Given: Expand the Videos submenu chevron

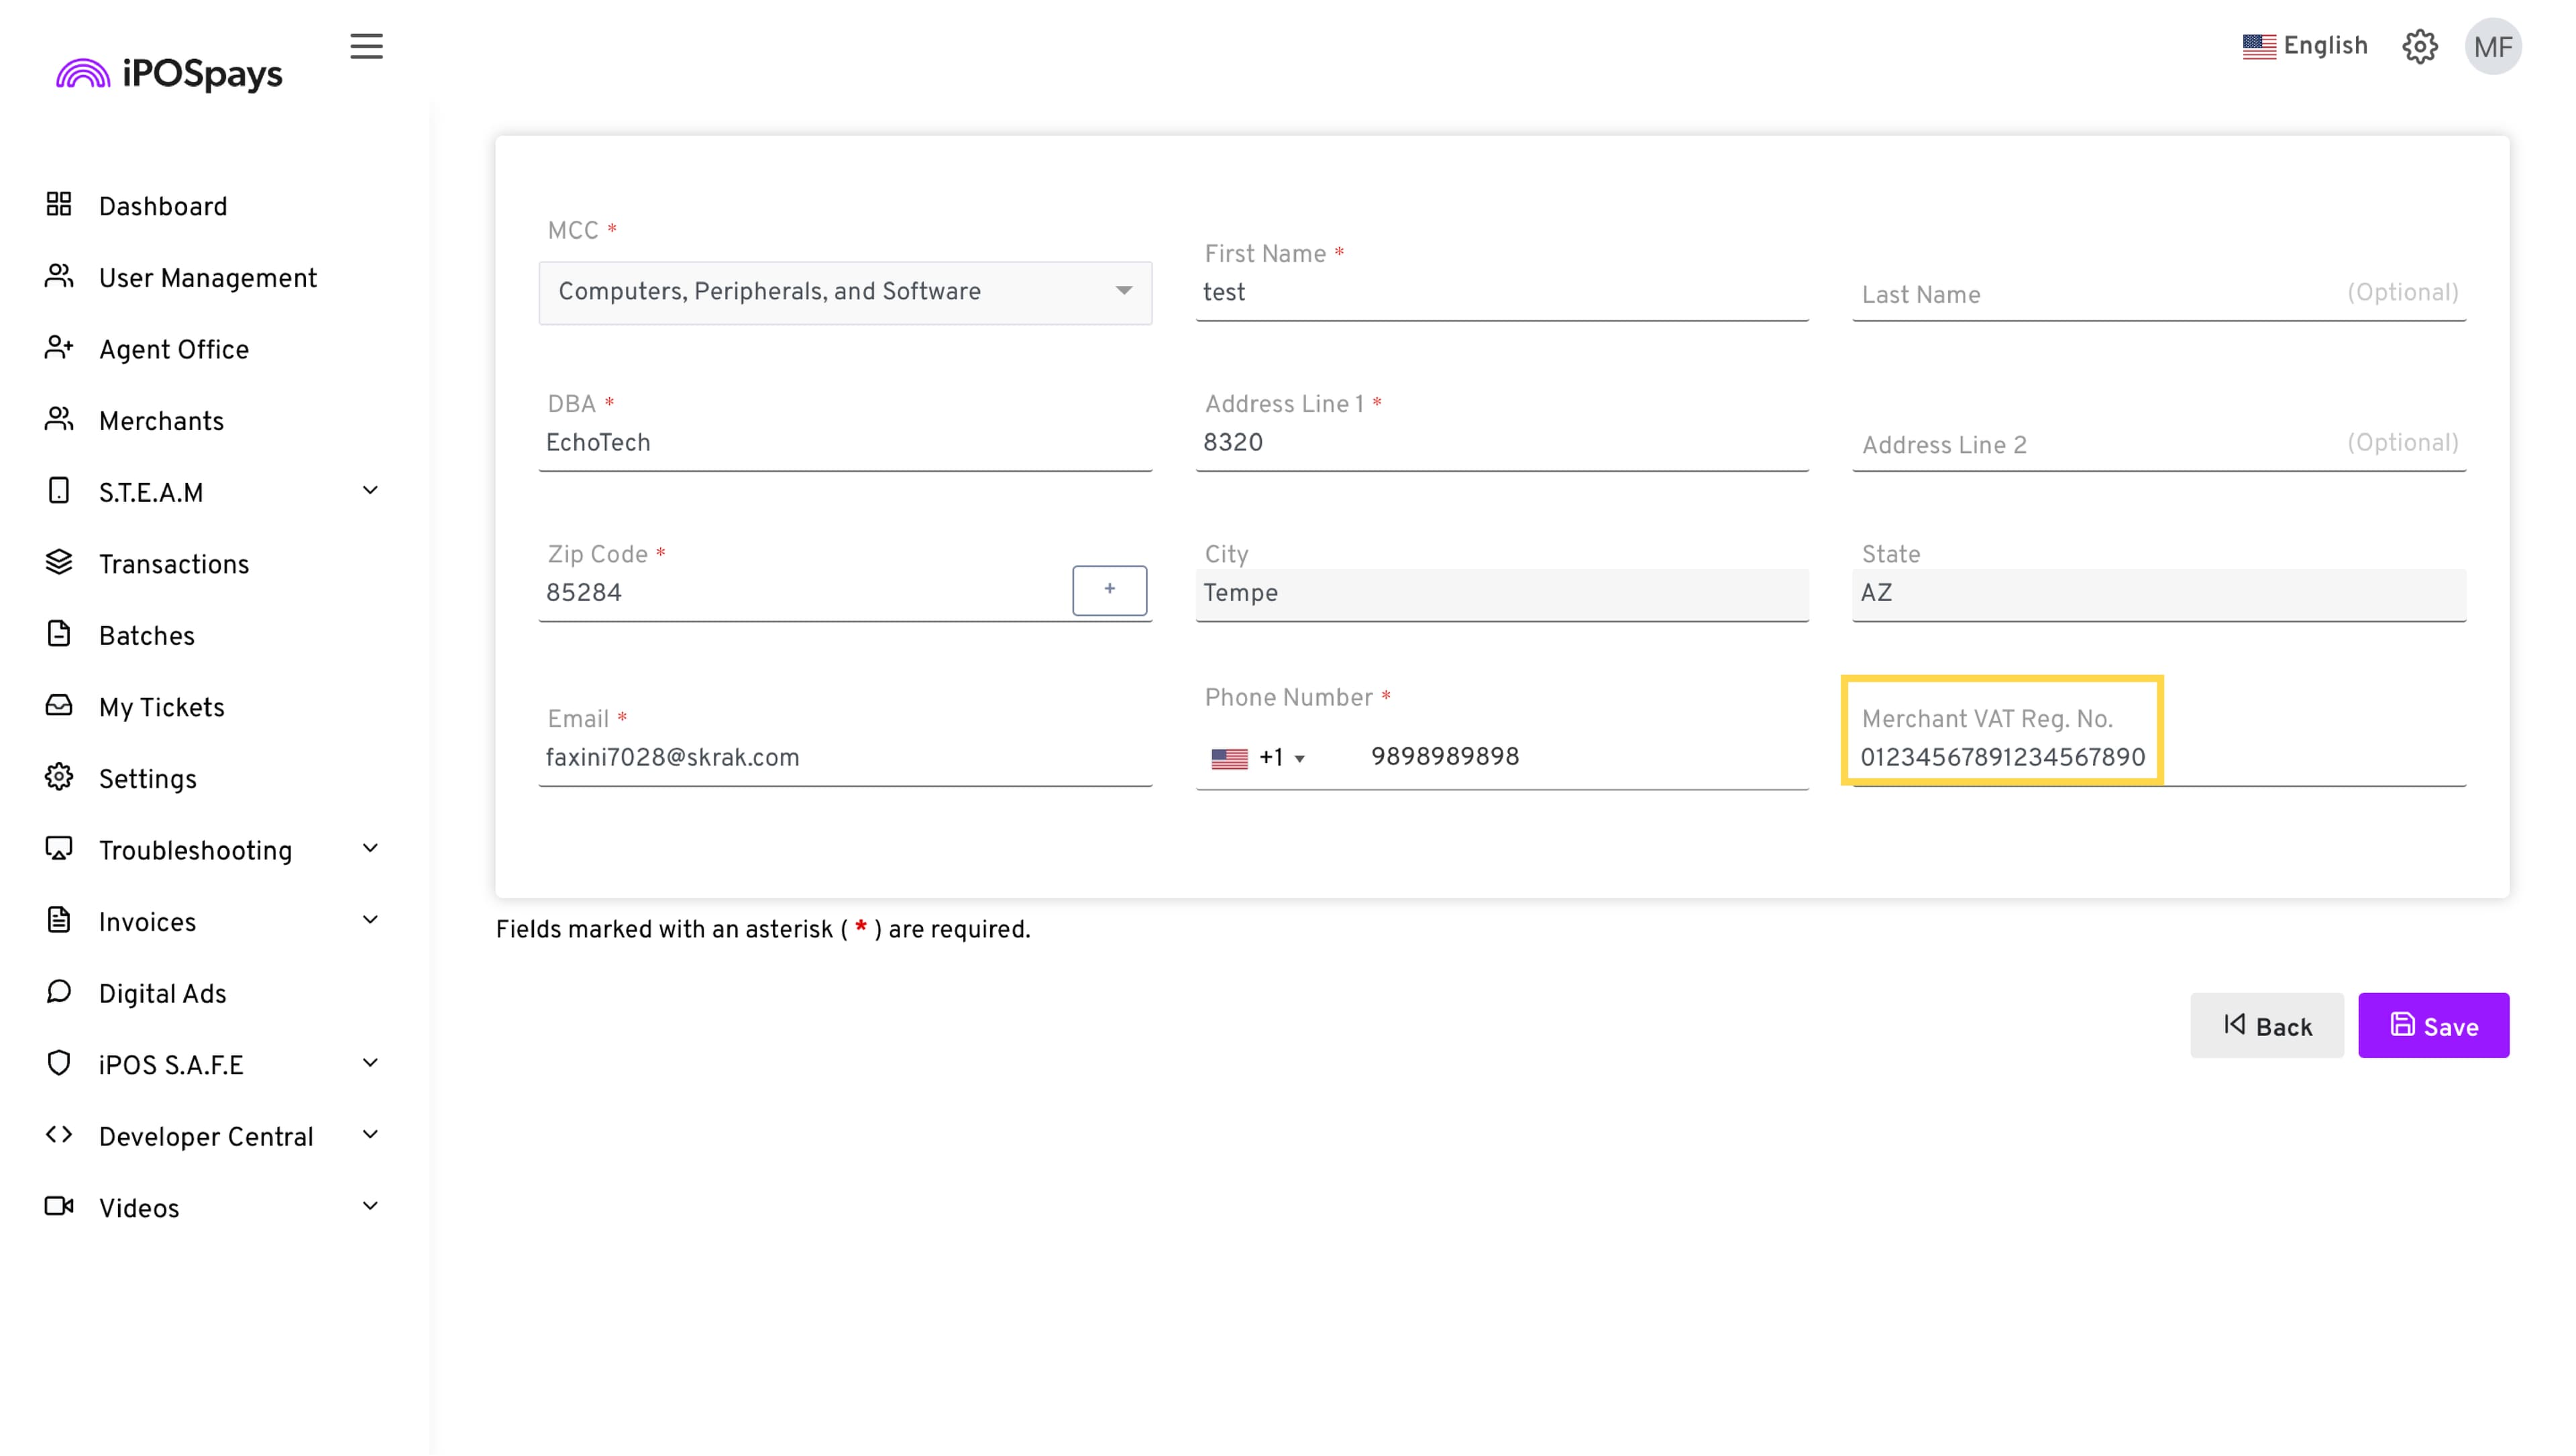Looking at the screenshot, I should pos(370,1205).
